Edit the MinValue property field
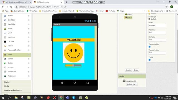Image resolution: width=178 pixels, height=100 pixels. tap(157, 40)
